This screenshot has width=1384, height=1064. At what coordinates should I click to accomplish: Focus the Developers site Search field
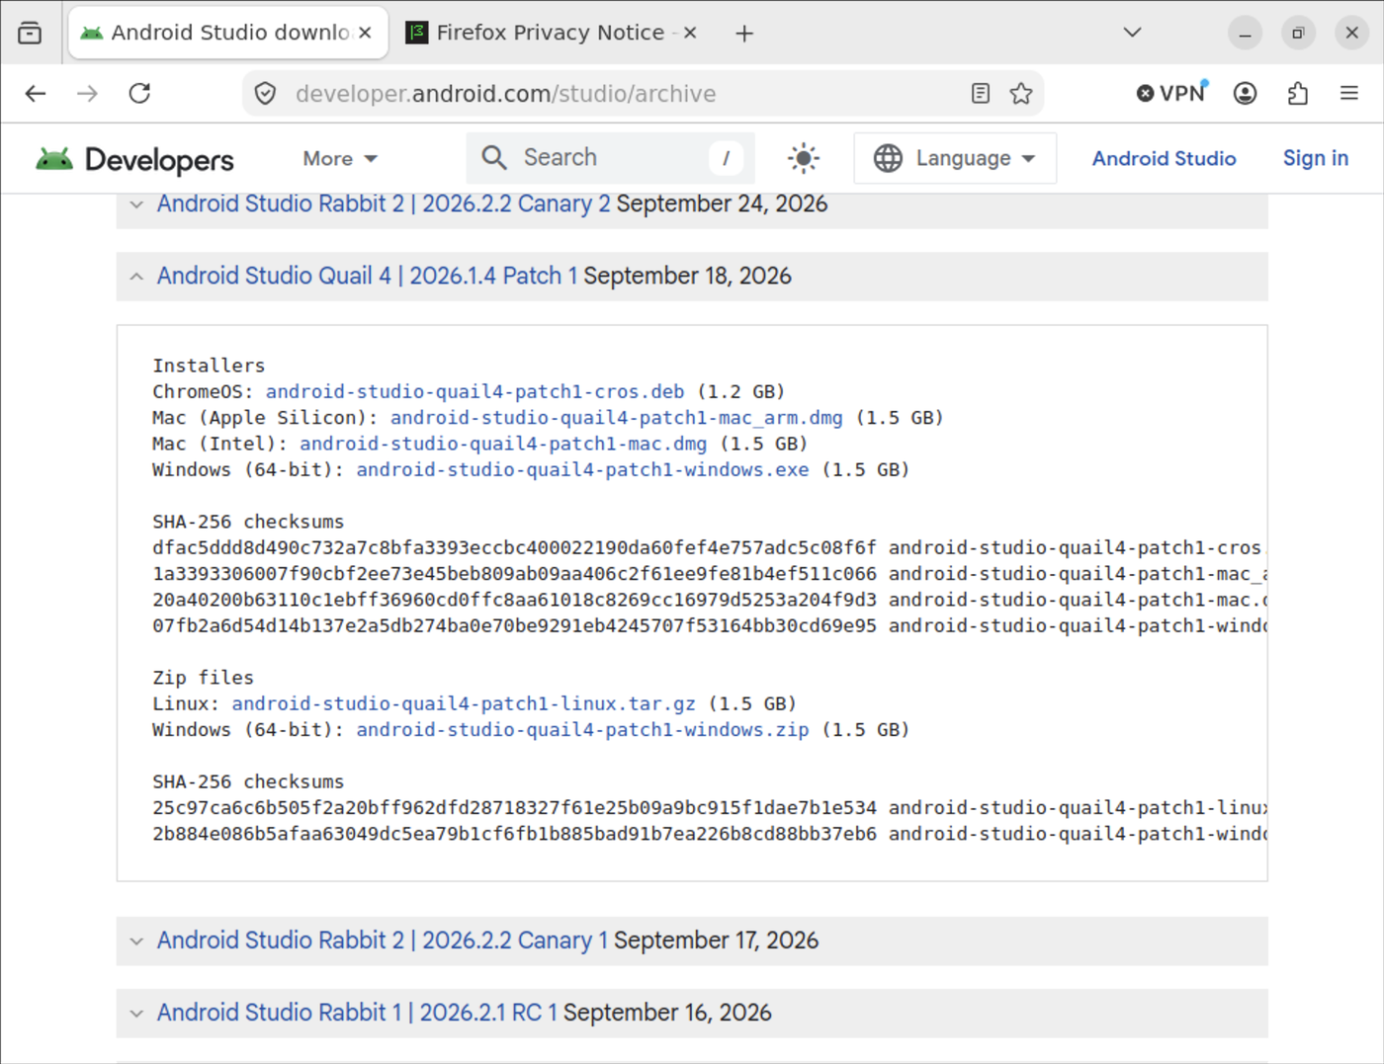point(610,158)
